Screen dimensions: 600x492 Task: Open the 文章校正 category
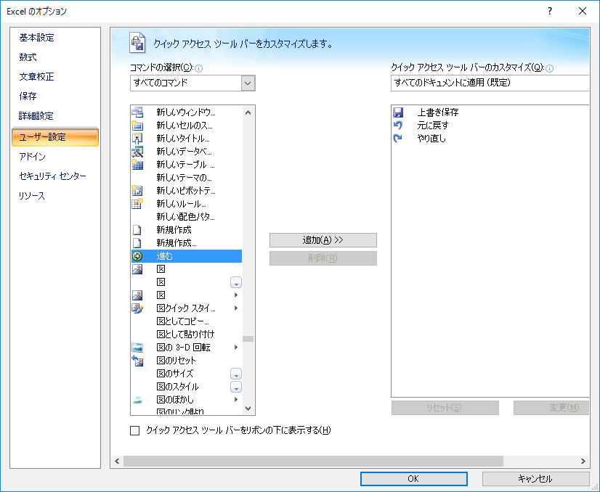click(37, 76)
